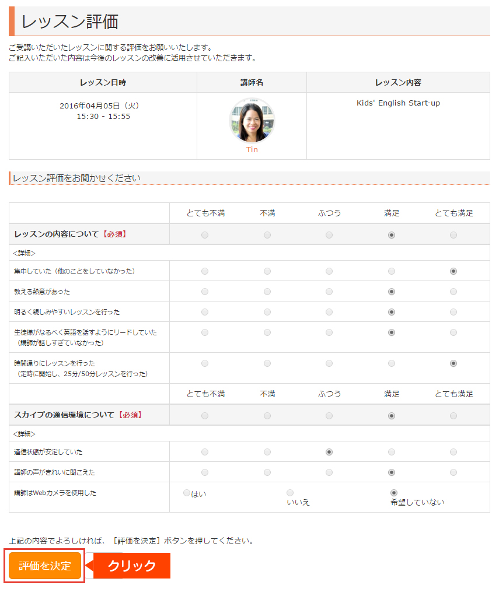Viewport: 499px width, 589px height.
Task: Mark 教える熱意があった as 不満
Action: pos(267,292)
